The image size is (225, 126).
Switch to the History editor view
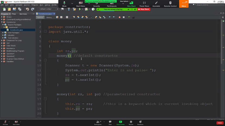(49, 17)
